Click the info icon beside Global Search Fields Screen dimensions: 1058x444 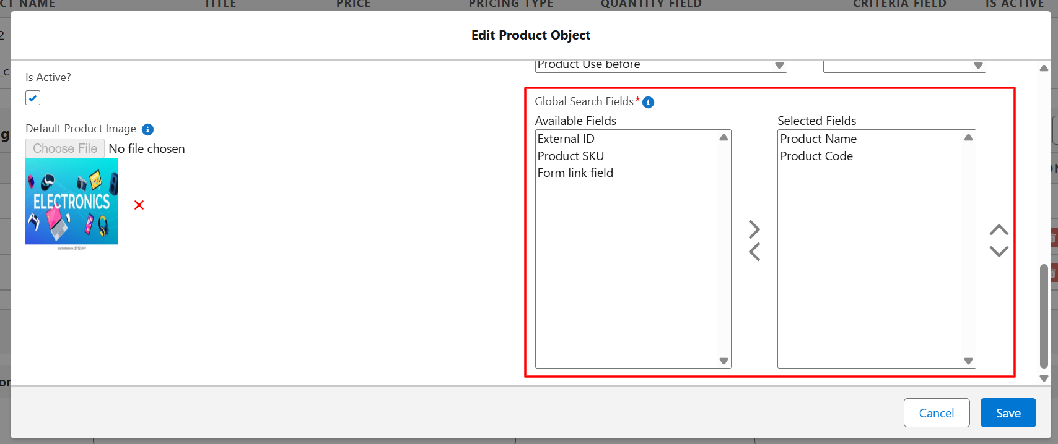pyautogui.click(x=648, y=102)
